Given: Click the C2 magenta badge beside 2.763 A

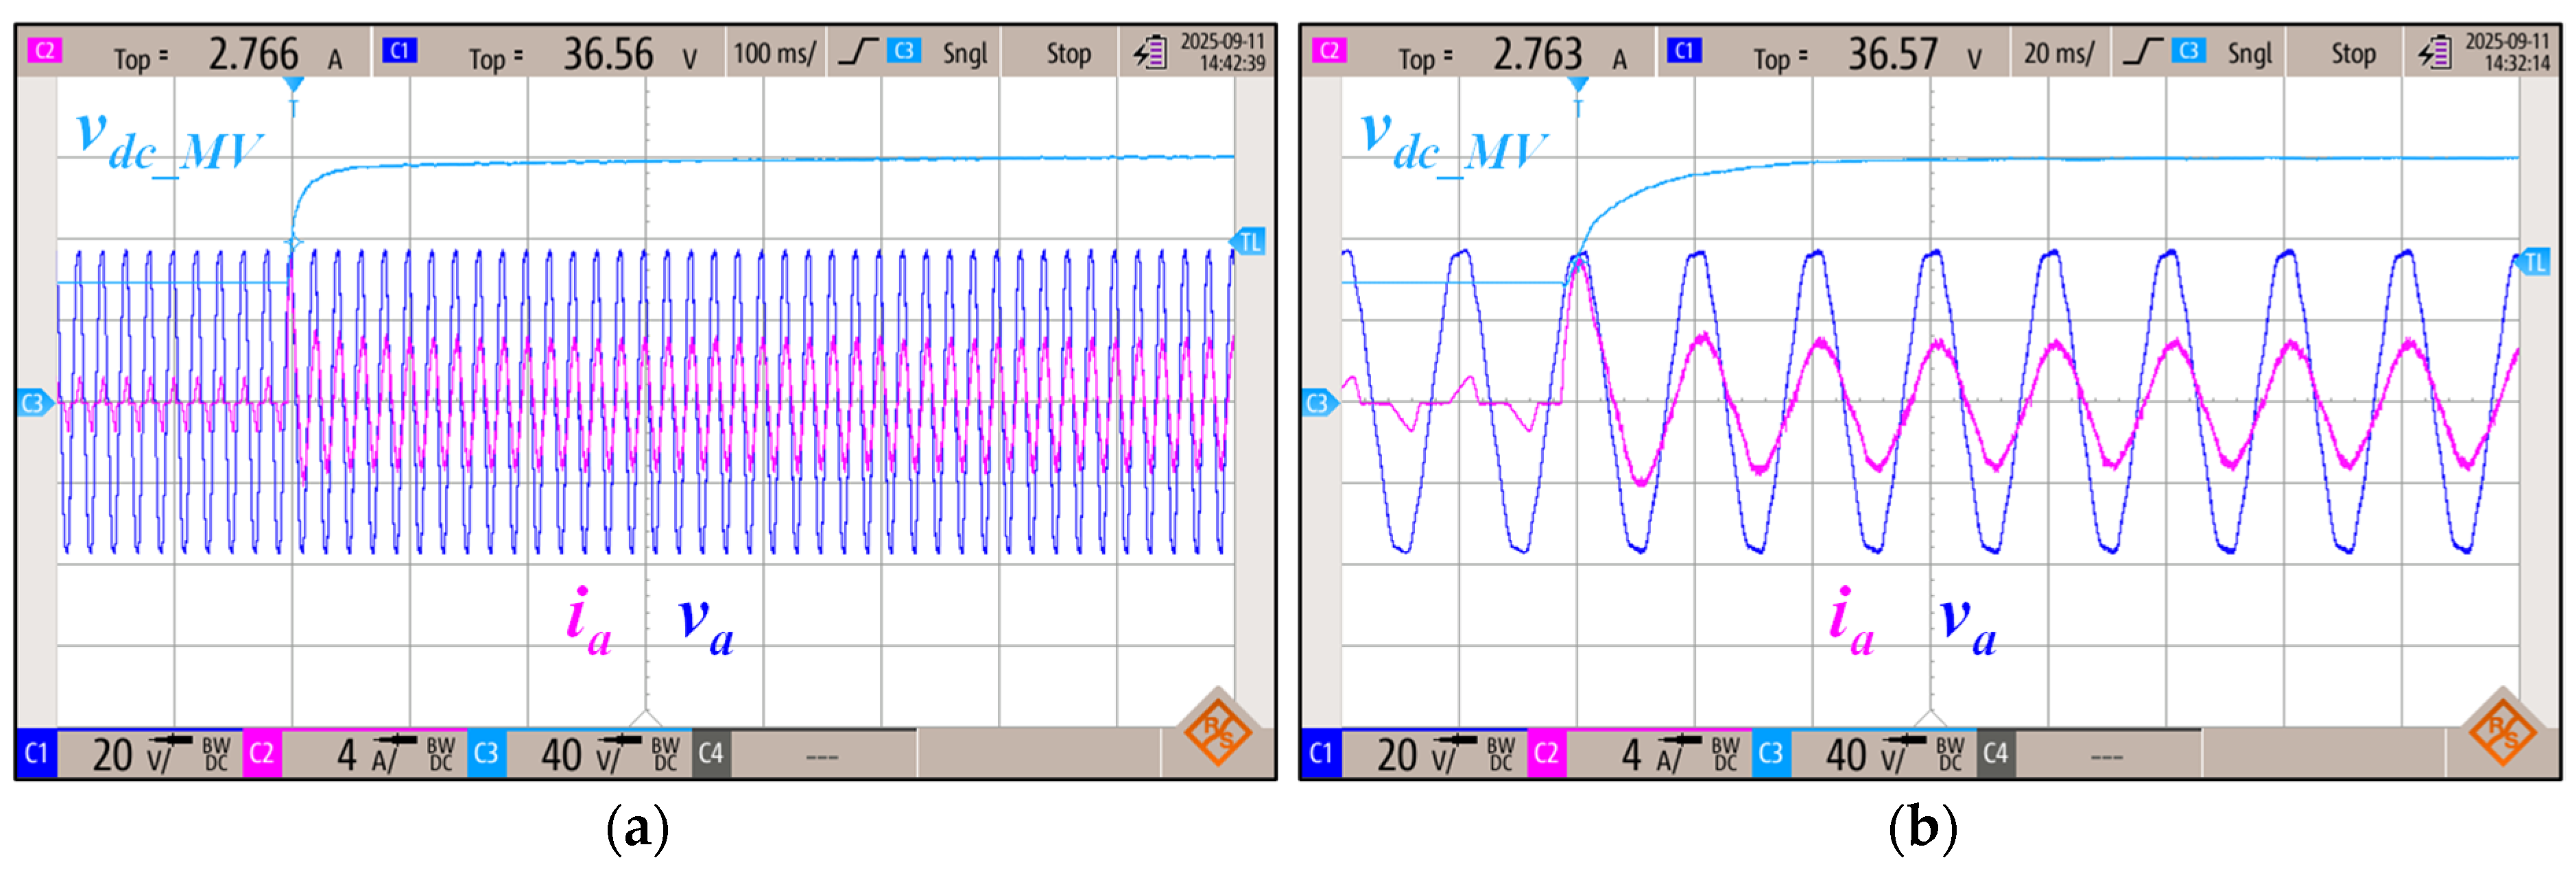Looking at the screenshot, I should click(1329, 51).
